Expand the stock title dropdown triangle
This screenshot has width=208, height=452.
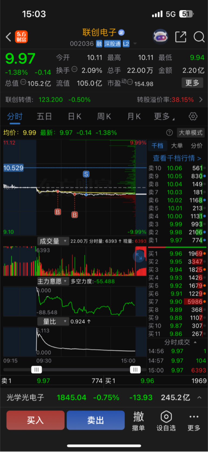tap(135, 43)
